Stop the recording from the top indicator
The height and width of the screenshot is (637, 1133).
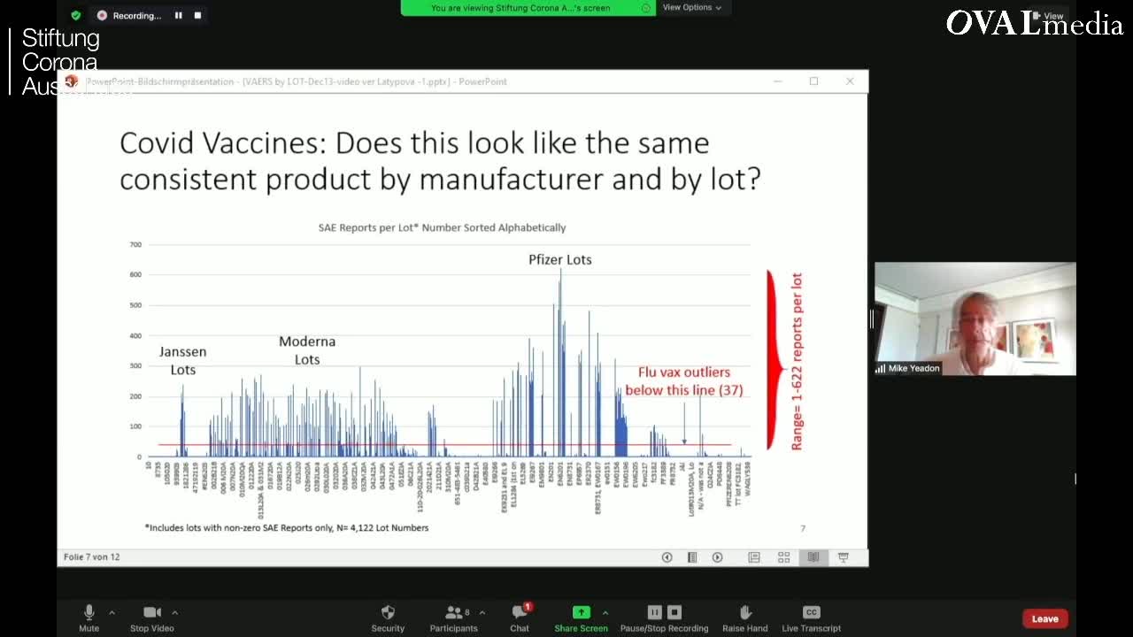197,15
